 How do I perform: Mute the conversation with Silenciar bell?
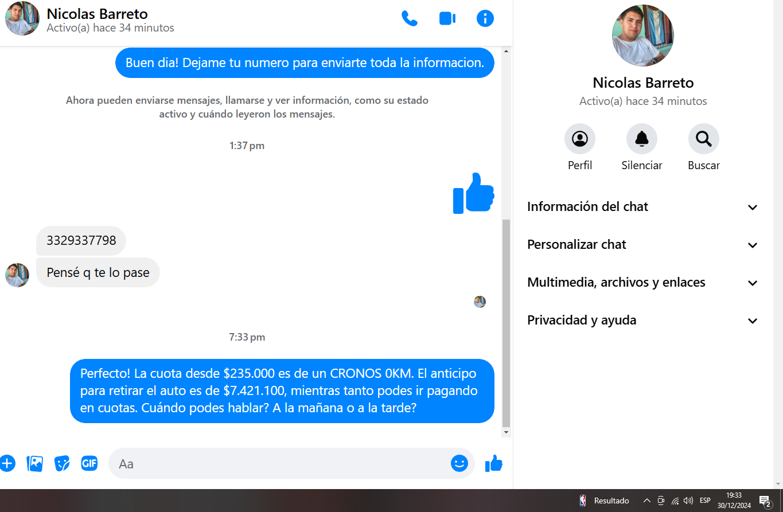click(642, 139)
